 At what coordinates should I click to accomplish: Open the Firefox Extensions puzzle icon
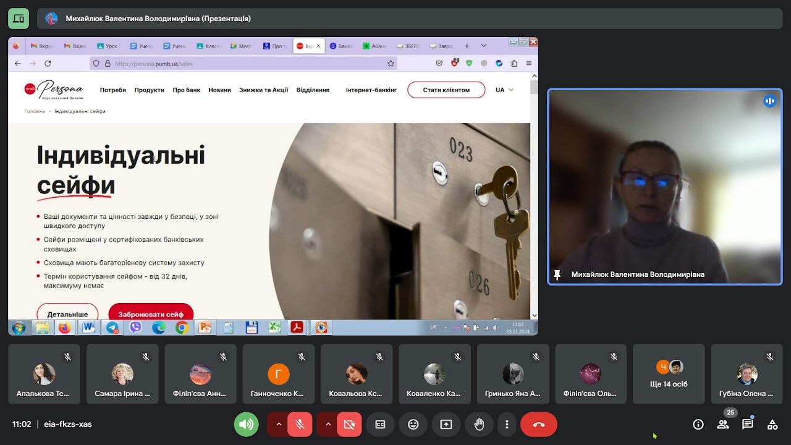click(x=514, y=63)
